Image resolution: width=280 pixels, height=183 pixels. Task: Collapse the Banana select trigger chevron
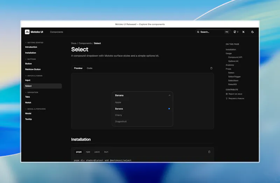(169, 95)
